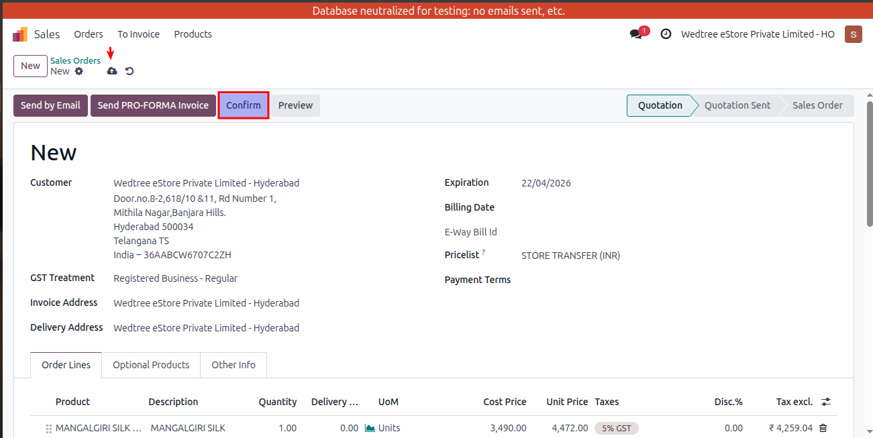873x438 pixels.
Task: Open the Products menu
Action: click(x=193, y=34)
